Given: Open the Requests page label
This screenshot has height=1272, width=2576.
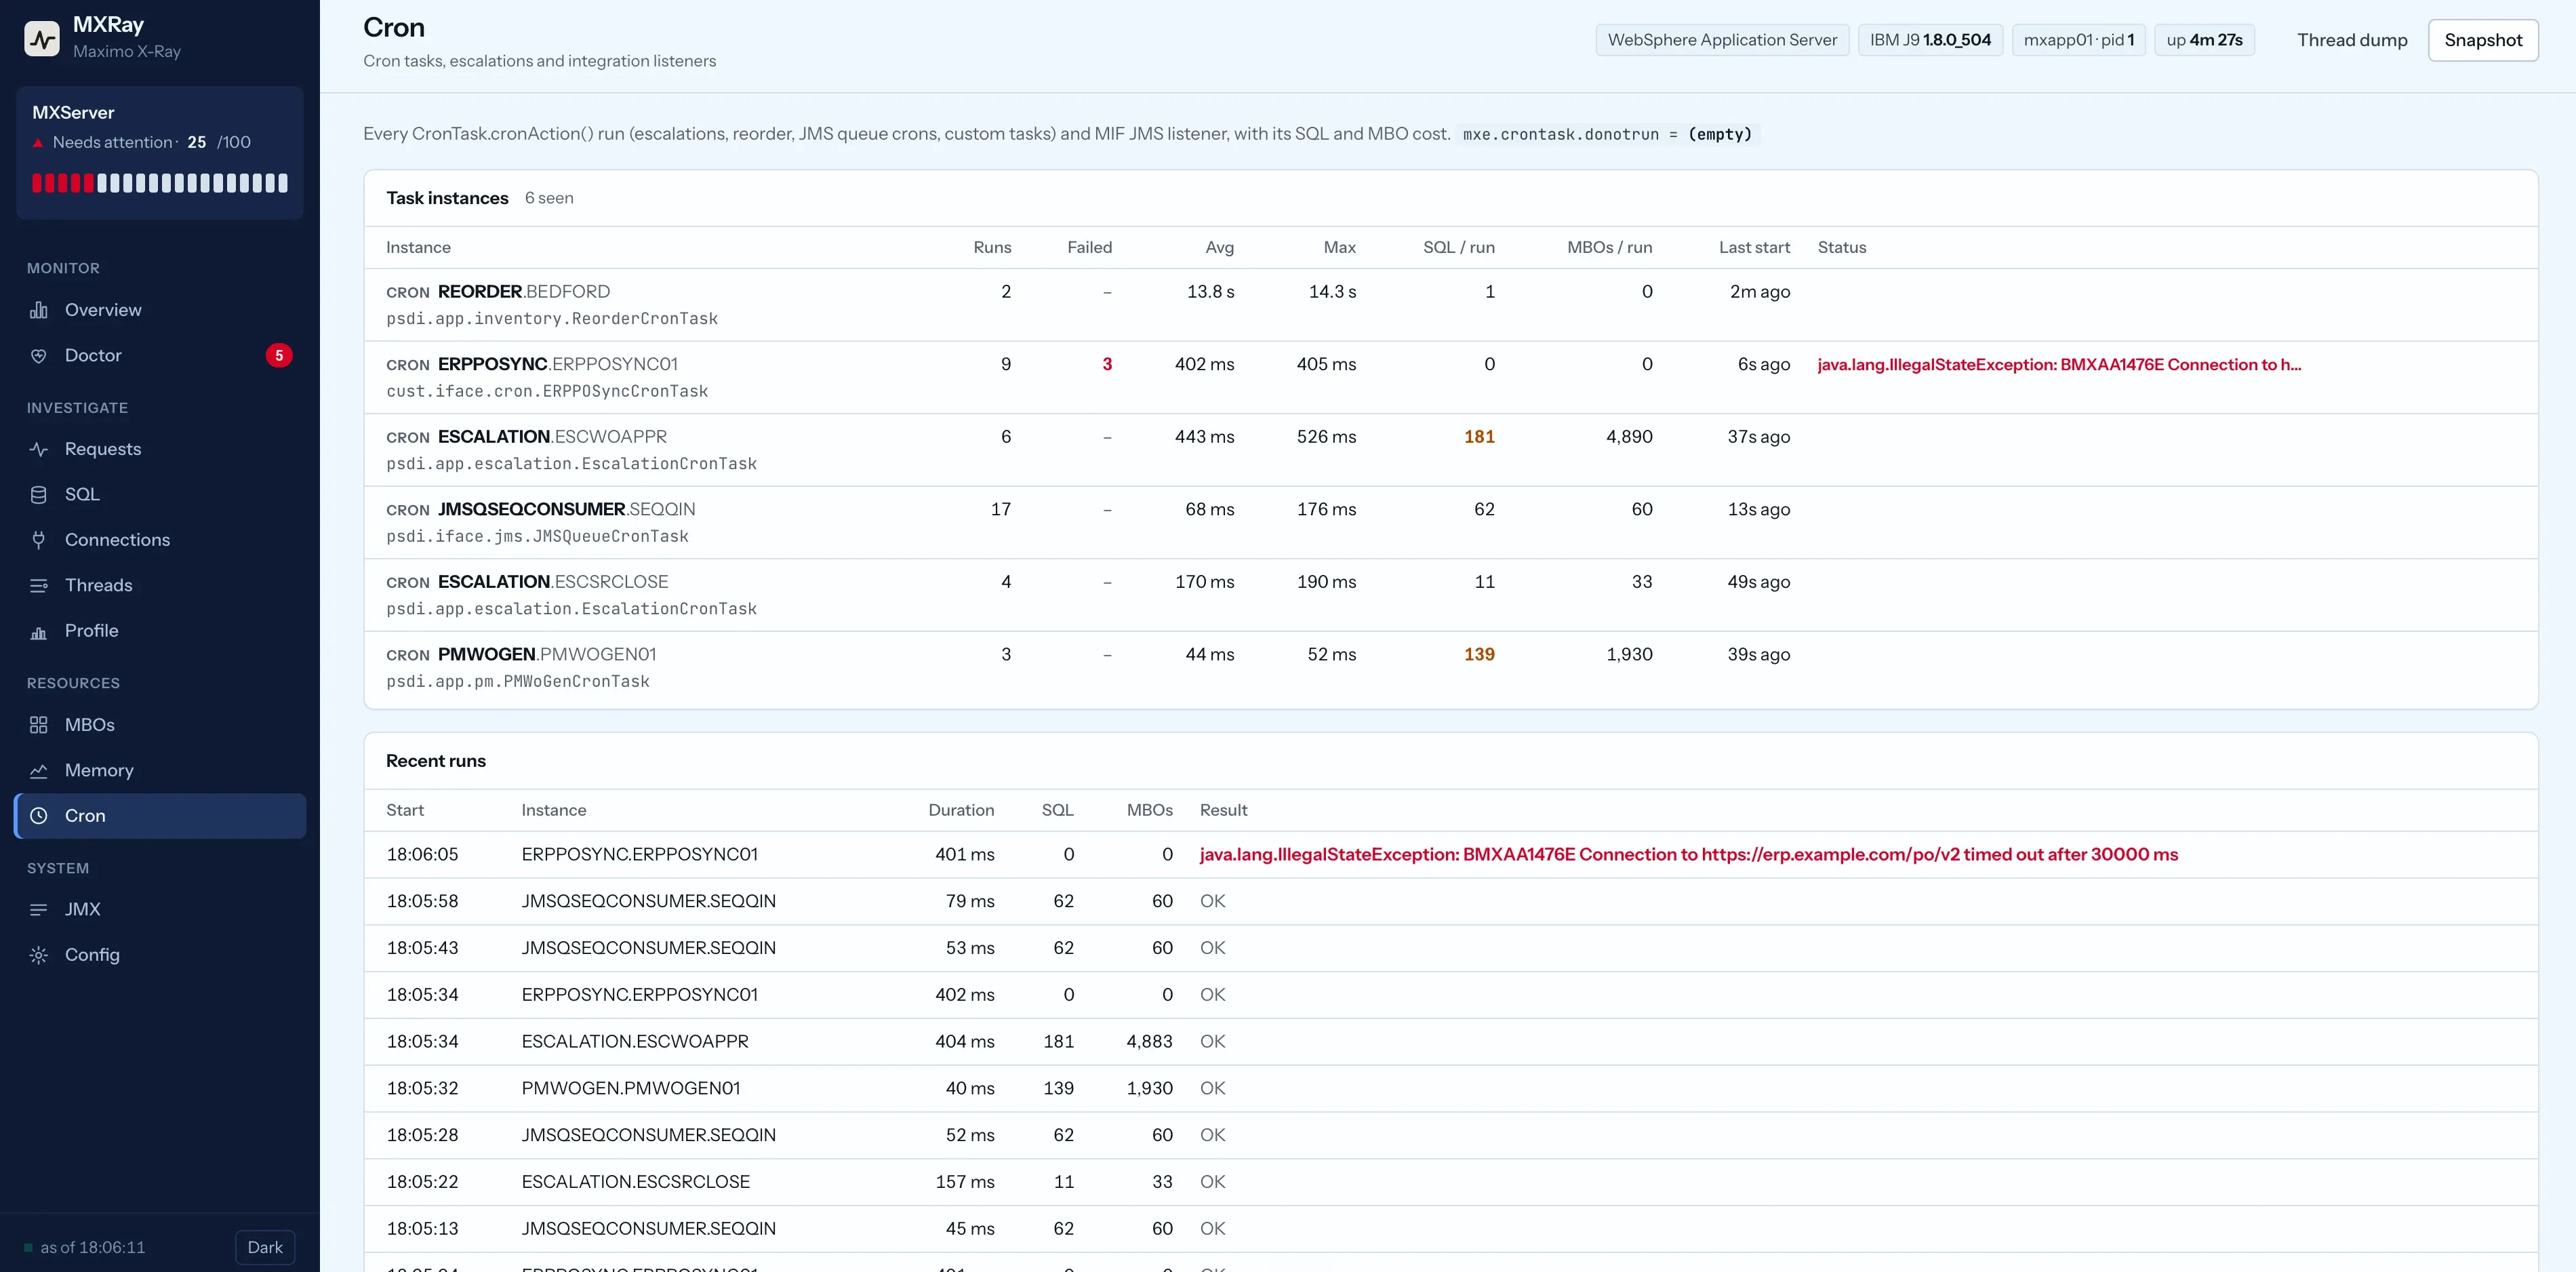Looking at the screenshot, I should [103, 449].
